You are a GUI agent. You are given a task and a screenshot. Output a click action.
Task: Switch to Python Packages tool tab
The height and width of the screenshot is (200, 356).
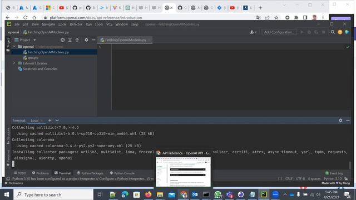90,173
